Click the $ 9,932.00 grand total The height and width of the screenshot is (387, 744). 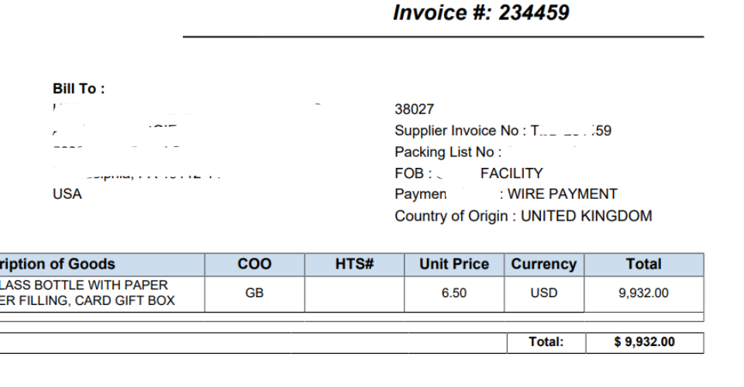[644, 342]
